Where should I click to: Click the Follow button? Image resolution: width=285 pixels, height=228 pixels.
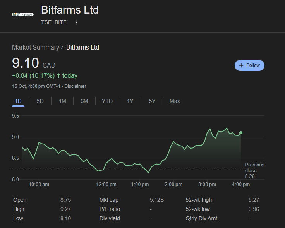(x=249, y=65)
